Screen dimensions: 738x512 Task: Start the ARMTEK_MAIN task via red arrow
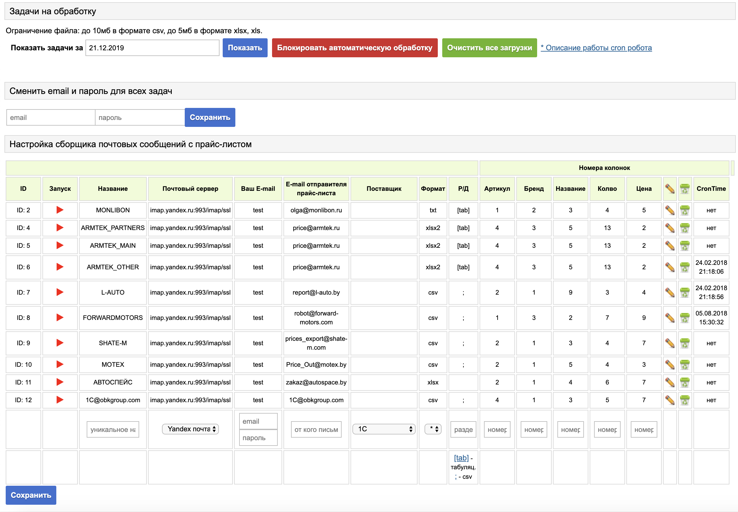pos(60,246)
